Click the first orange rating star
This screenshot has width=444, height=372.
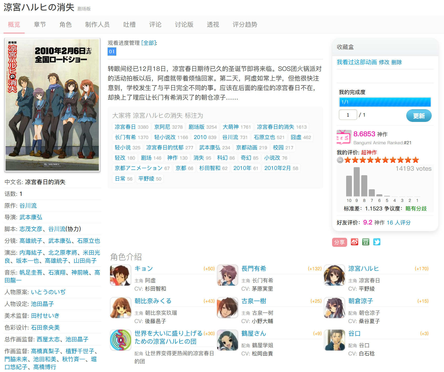(348, 160)
